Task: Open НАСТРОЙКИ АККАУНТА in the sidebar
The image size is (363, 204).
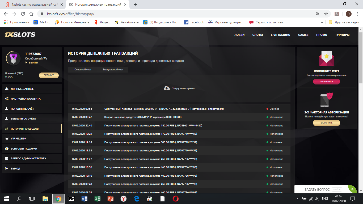Action: coord(32,99)
